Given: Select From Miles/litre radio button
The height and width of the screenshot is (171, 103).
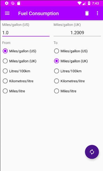Looking at the screenshot, I should [14, 91].
